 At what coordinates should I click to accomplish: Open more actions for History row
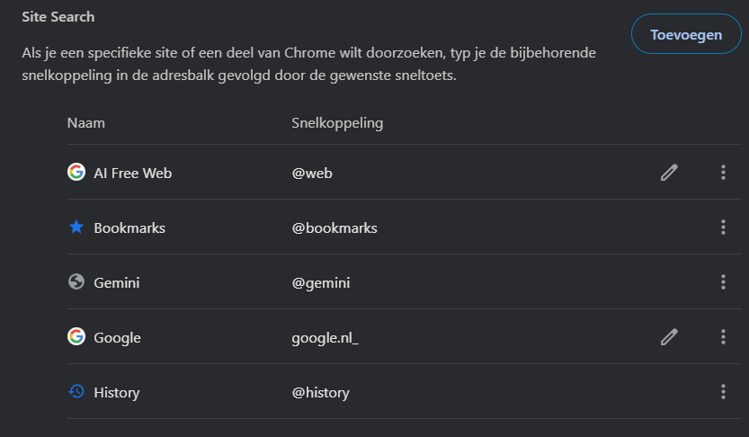coord(723,392)
